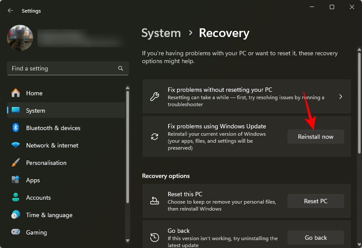Click the Go back button
The image size is (362, 248).
point(315,238)
